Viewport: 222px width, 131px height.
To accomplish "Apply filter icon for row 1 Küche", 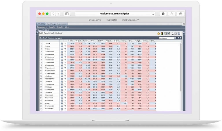I will (x=65, y=44).
